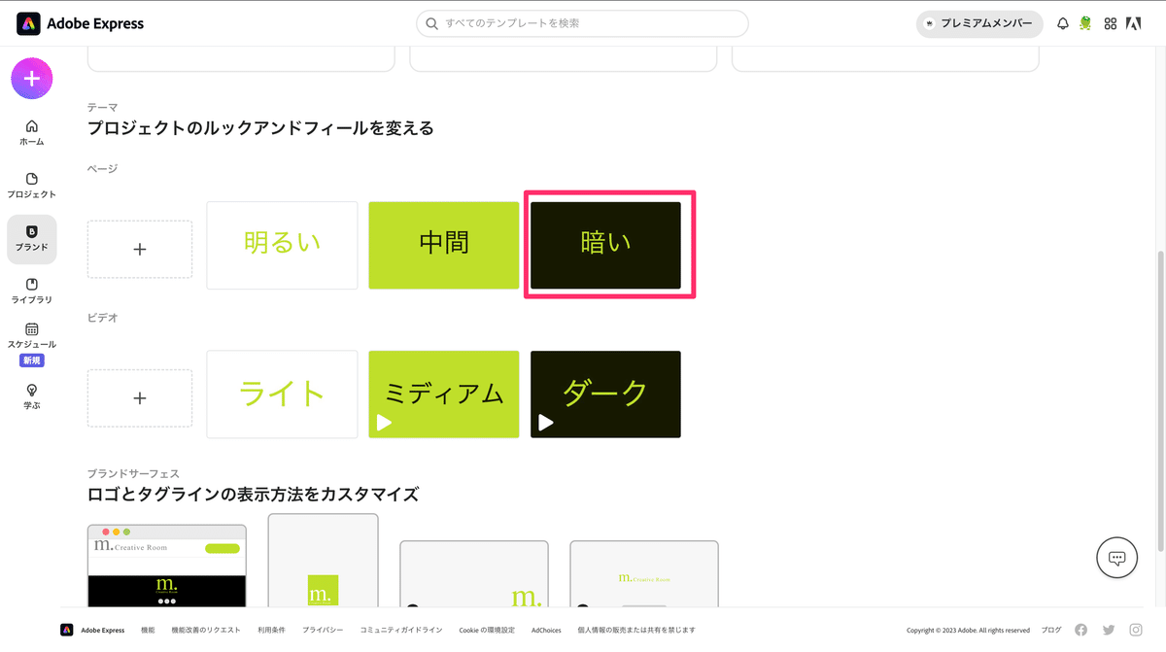This screenshot has width=1166, height=652.
Task: Click the purple plus create button
Action: [x=31, y=79]
